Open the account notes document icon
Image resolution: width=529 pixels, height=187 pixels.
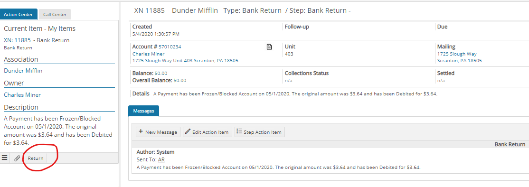coord(269,47)
